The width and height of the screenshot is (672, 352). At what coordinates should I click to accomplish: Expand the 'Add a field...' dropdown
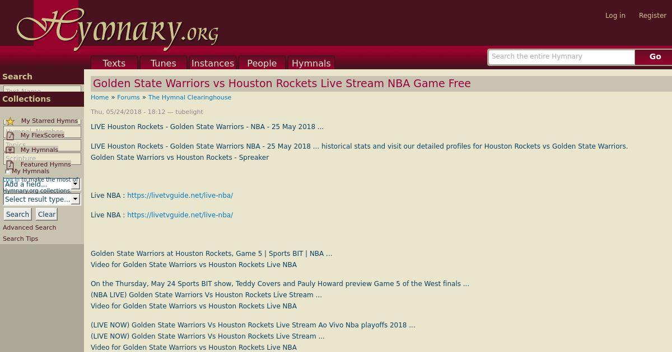coord(42,184)
